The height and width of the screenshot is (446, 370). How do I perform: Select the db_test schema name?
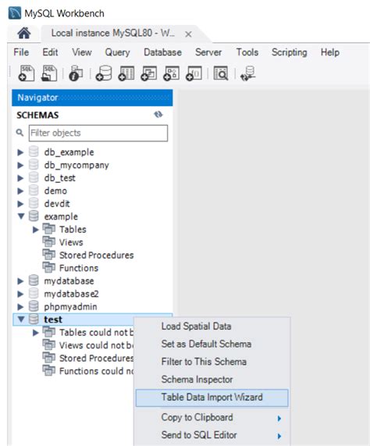pyautogui.click(x=59, y=178)
